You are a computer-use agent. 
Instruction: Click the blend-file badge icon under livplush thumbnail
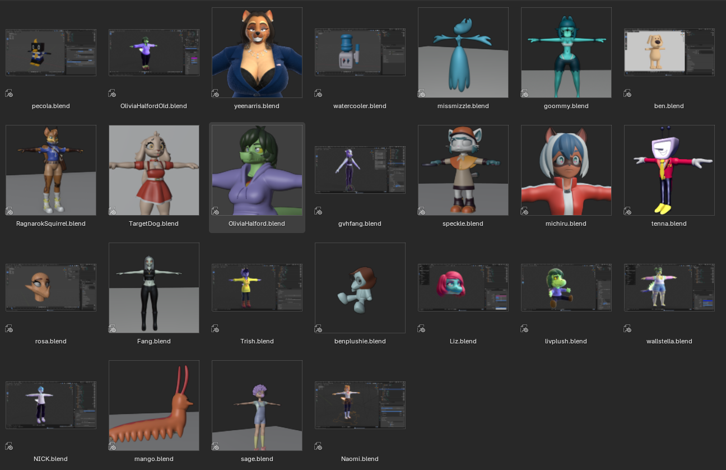524,329
